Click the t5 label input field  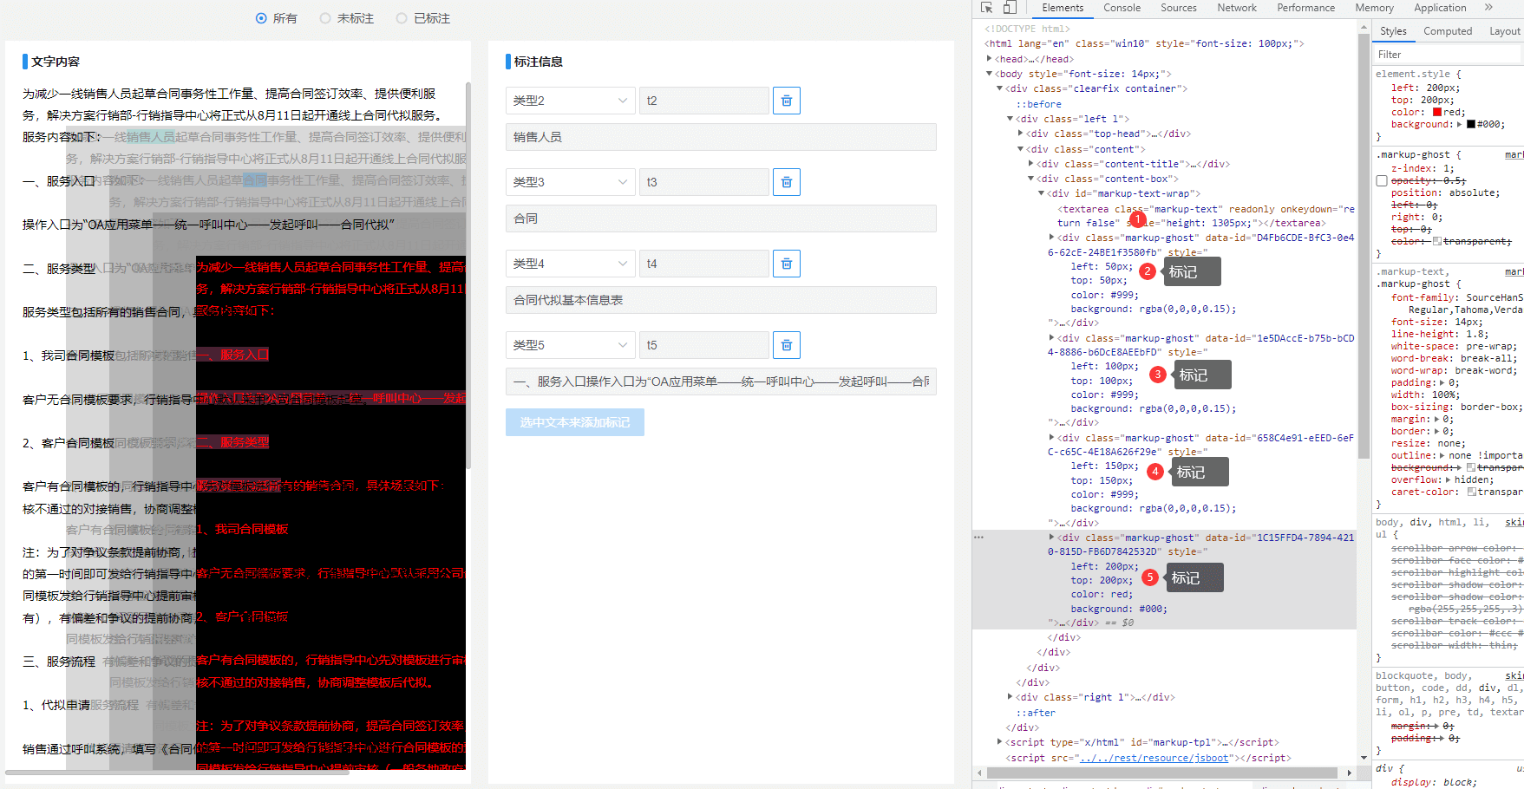704,345
